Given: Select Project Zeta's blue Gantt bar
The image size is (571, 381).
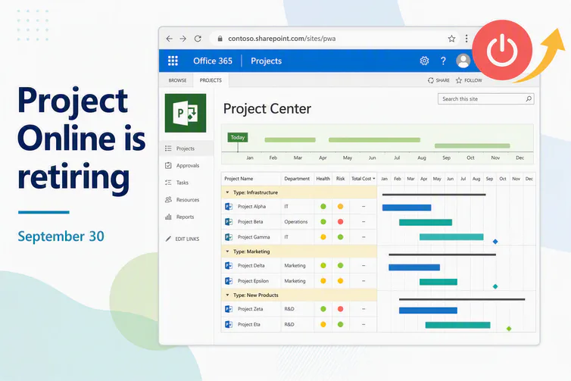Looking at the screenshot, I should click(428, 311).
